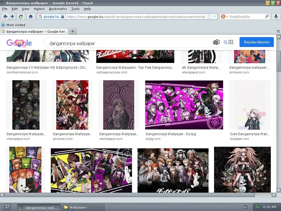
Task: Open the class group with Monokuma thumbnail
Action: 173,170
